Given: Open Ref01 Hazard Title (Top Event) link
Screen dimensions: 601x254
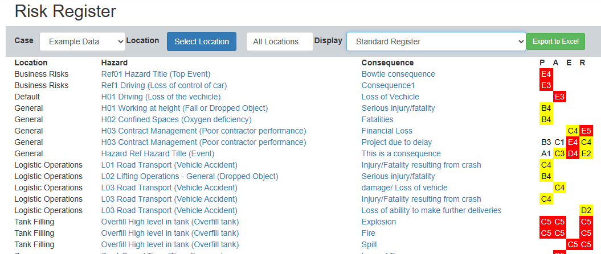Looking at the screenshot, I should tap(156, 74).
